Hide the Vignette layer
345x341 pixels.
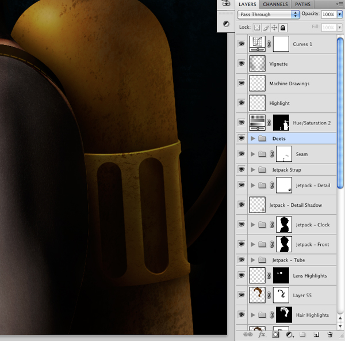click(x=241, y=63)
